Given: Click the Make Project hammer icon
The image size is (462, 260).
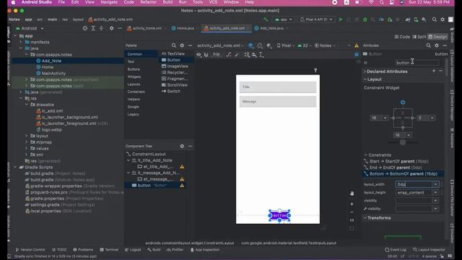Looking at the screenshot, I should pyautogui.click(x=266, y=19).
